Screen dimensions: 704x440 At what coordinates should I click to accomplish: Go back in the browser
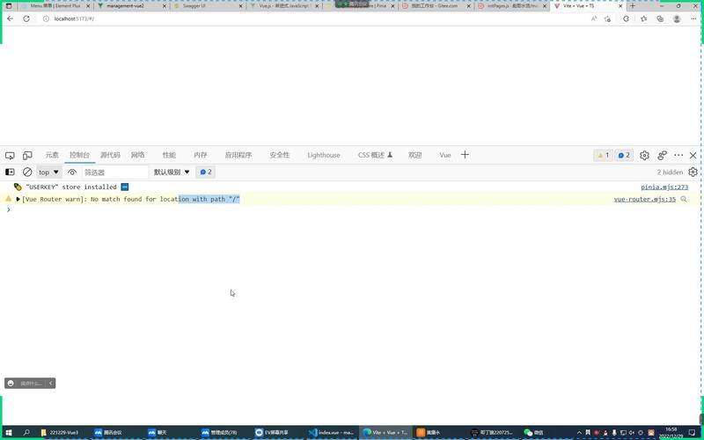pyautogui.click(x=10, y=18)
